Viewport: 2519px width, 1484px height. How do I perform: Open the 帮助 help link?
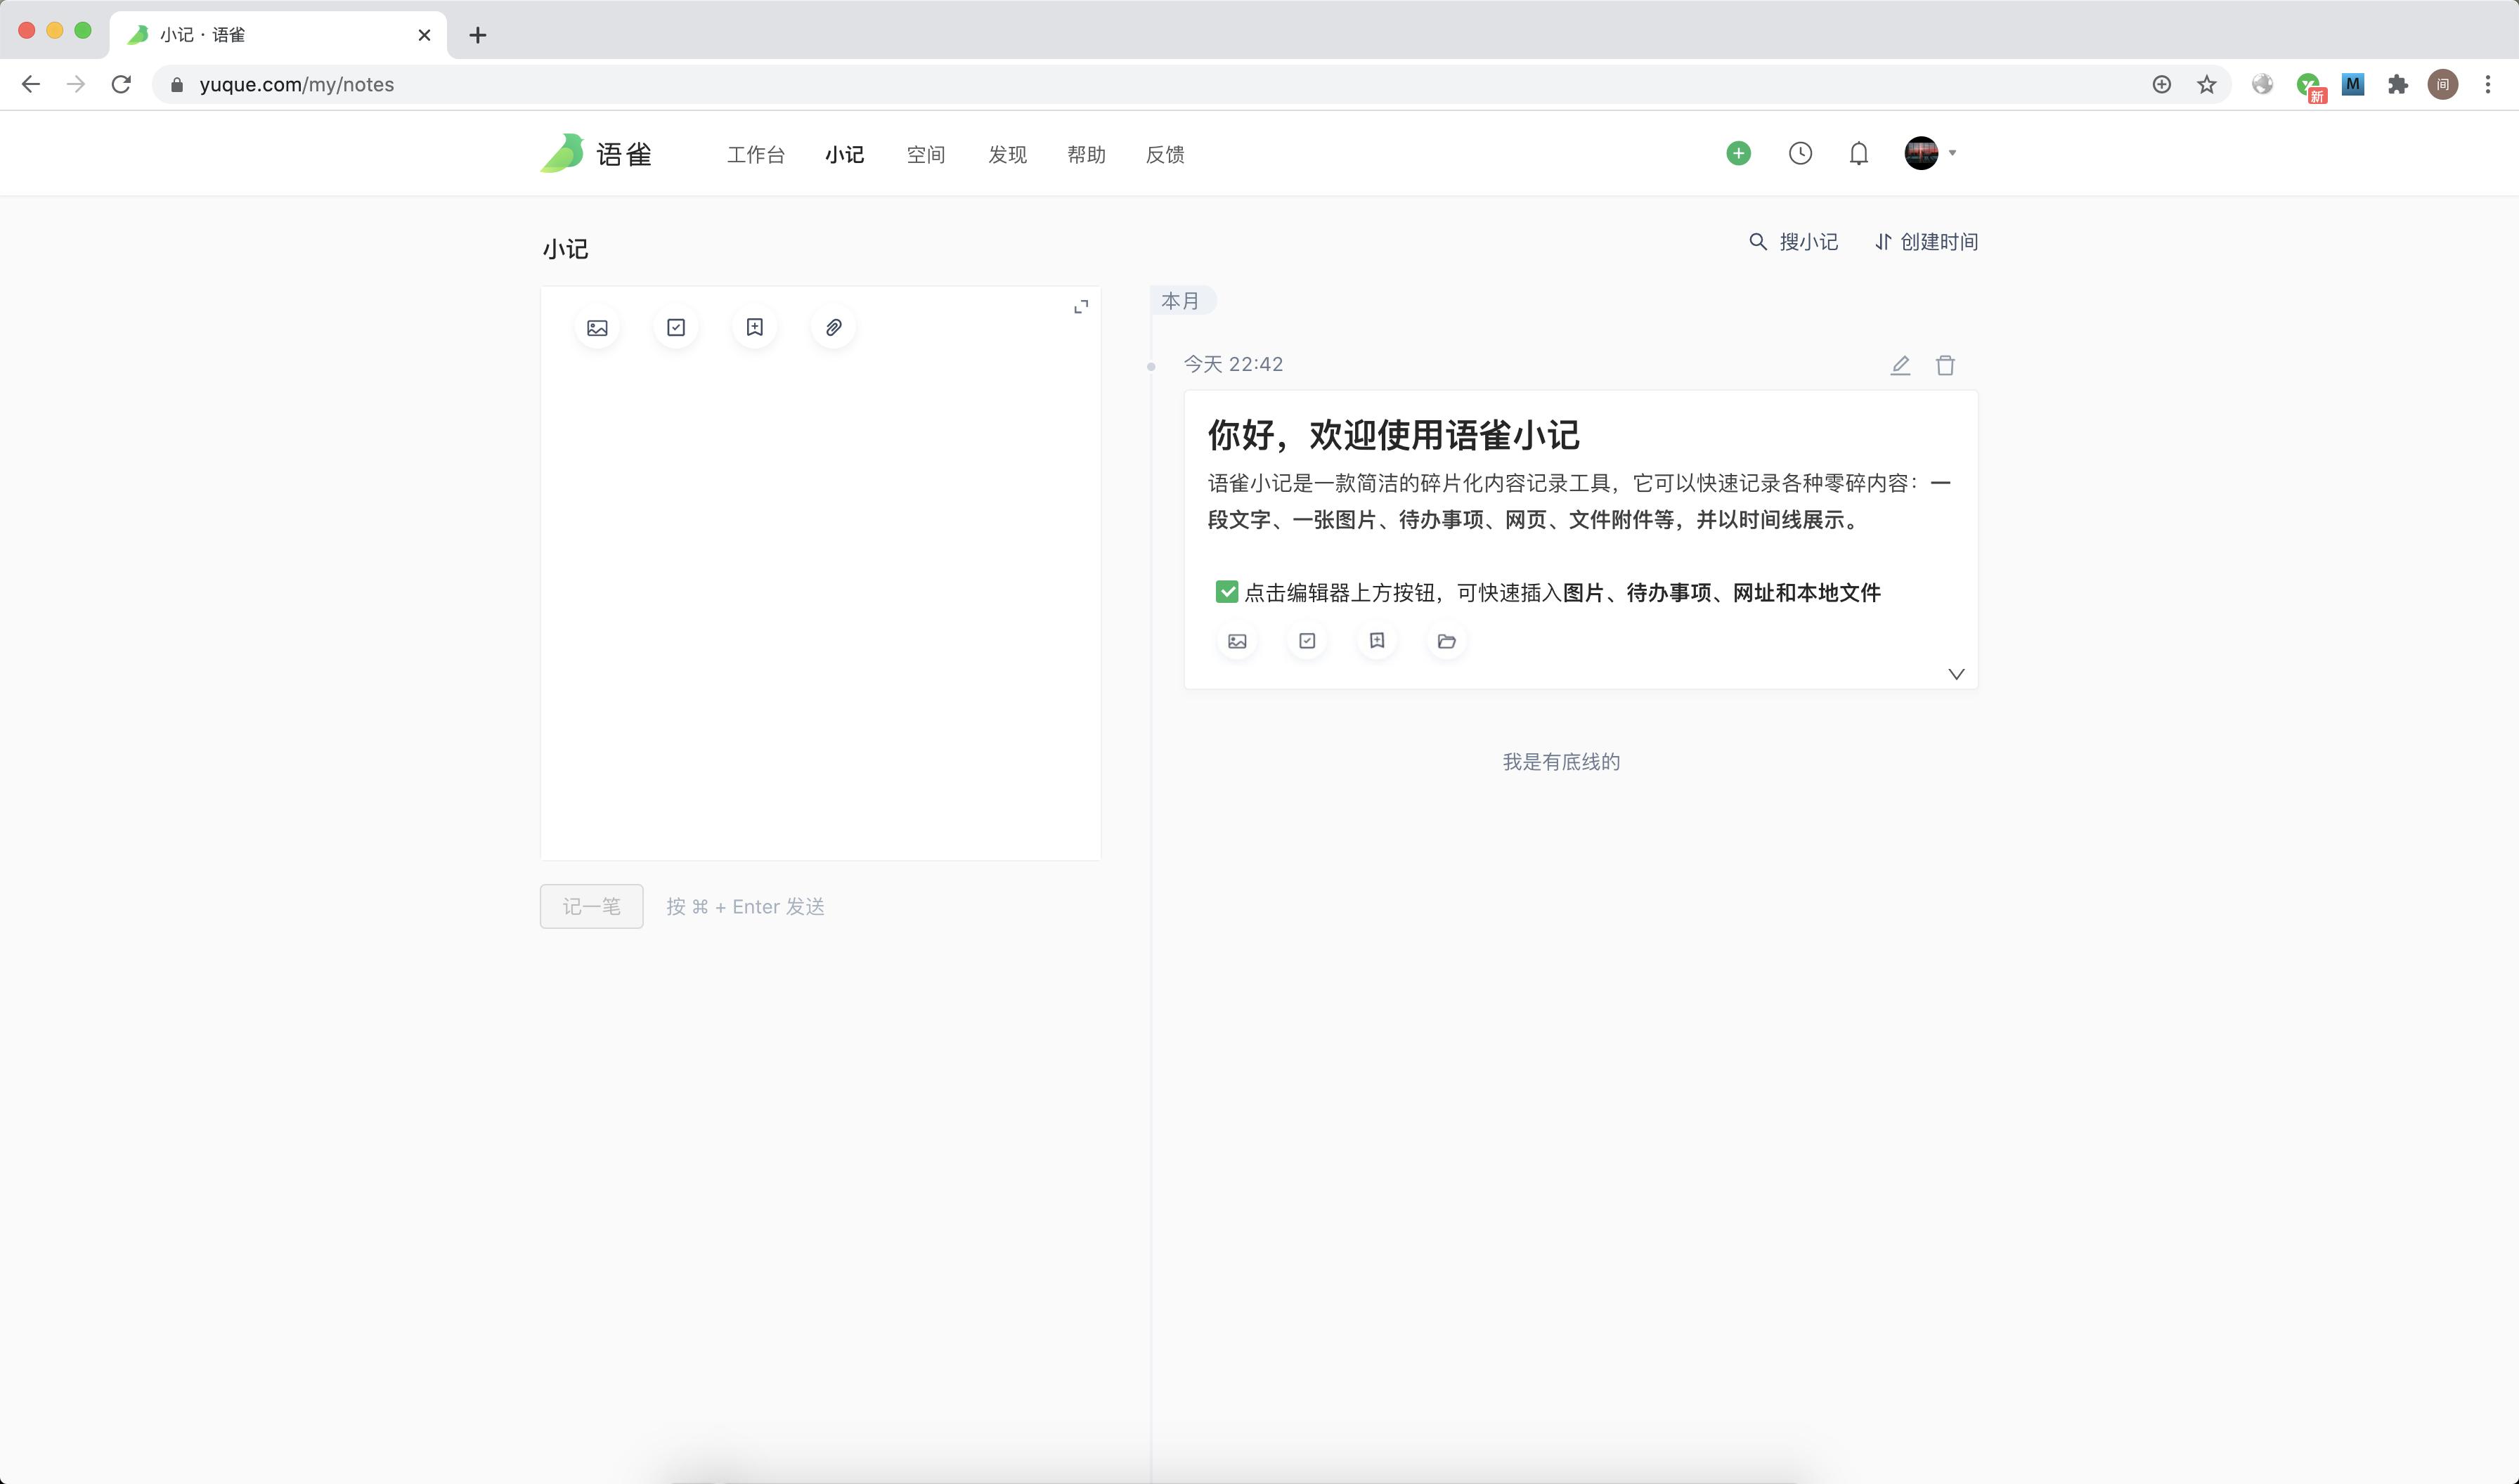[x=1085, y=154]
